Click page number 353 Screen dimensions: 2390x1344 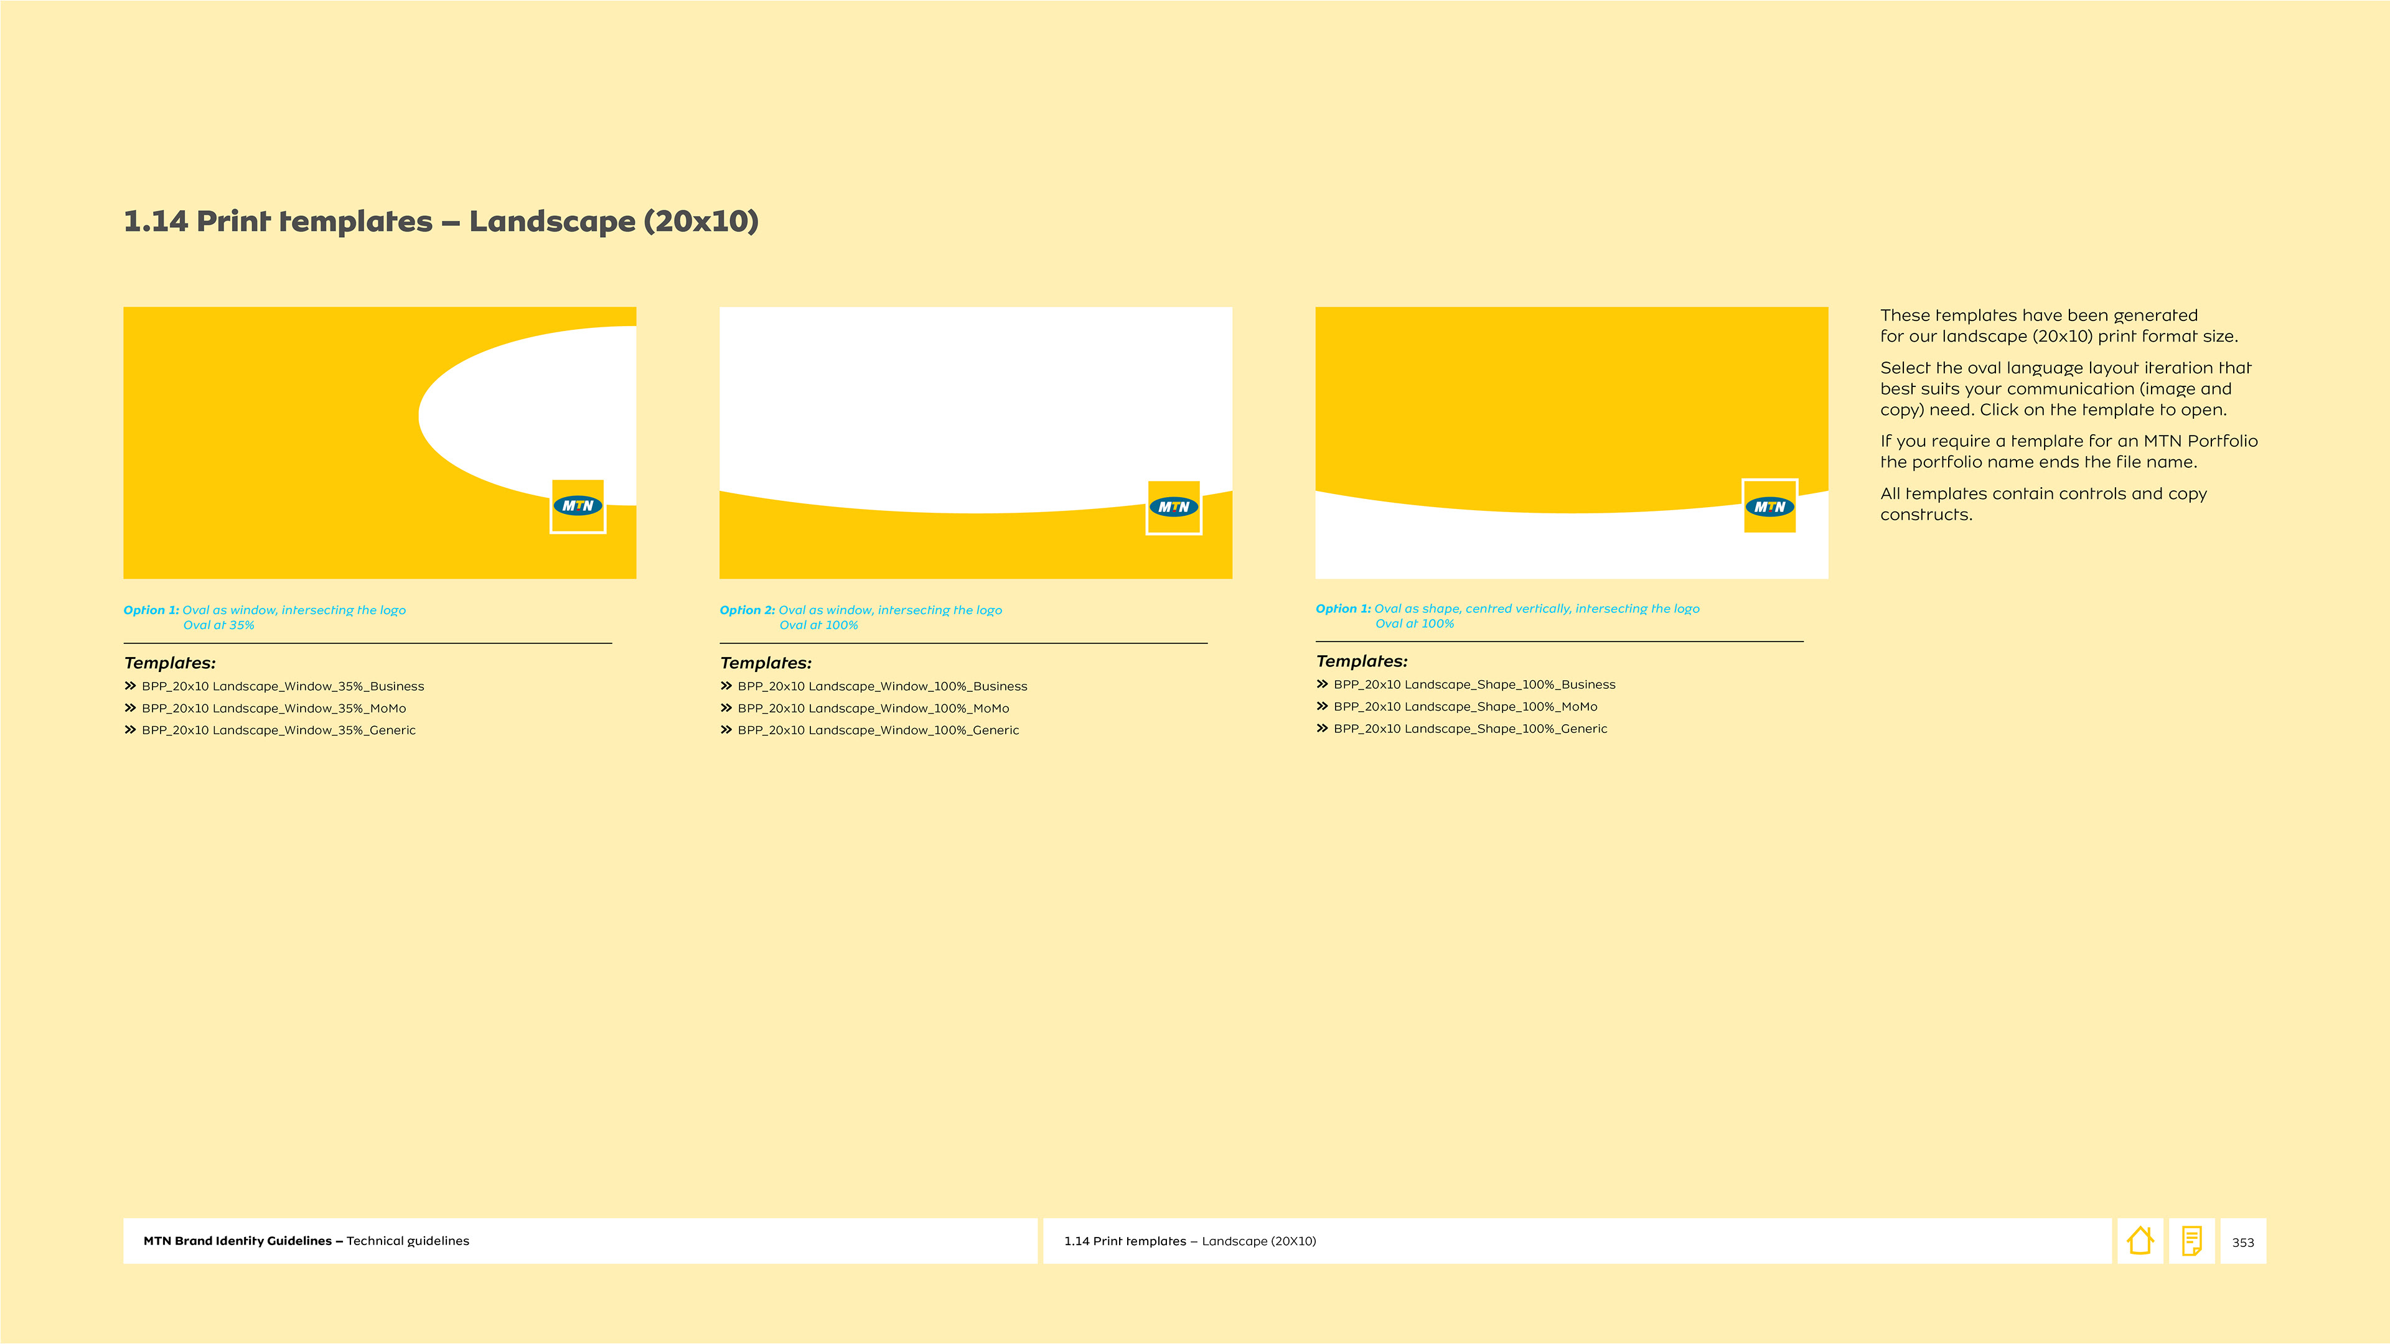coord(2242,1242)
